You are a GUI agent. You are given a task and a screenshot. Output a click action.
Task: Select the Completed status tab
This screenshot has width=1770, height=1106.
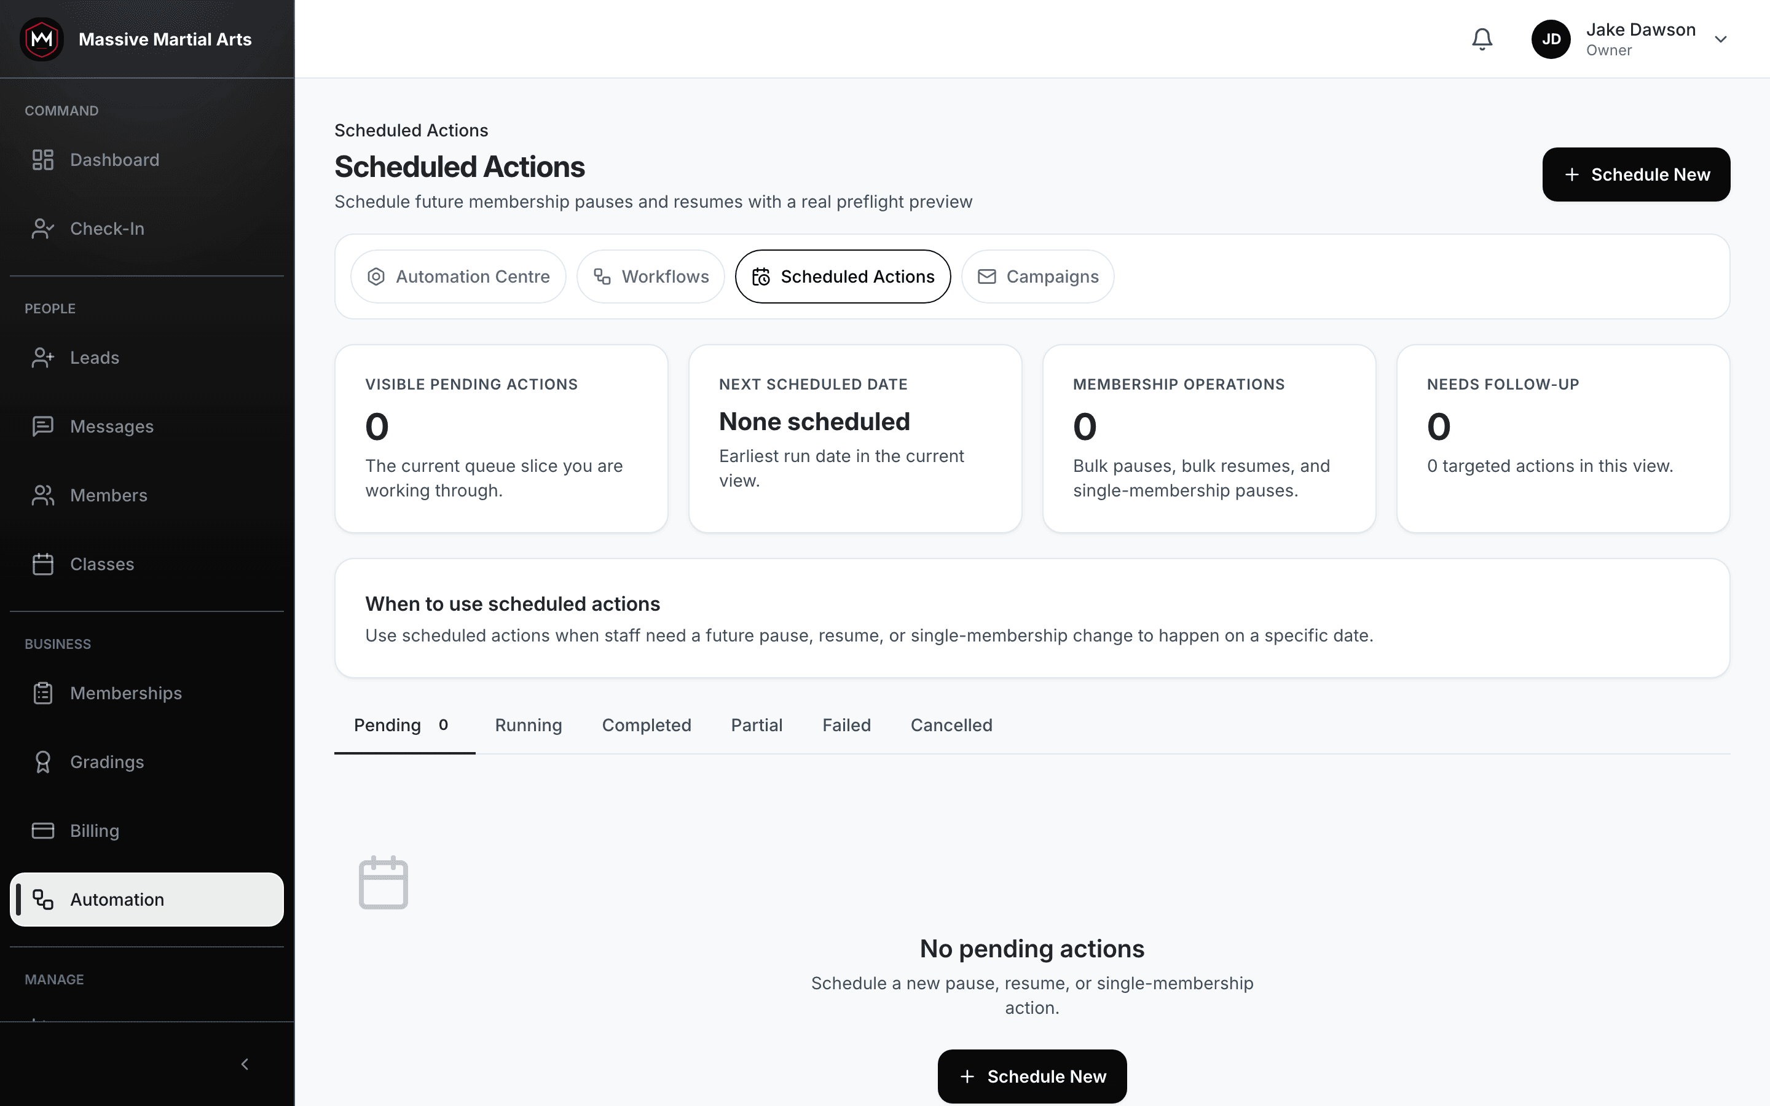pos(646,725)
